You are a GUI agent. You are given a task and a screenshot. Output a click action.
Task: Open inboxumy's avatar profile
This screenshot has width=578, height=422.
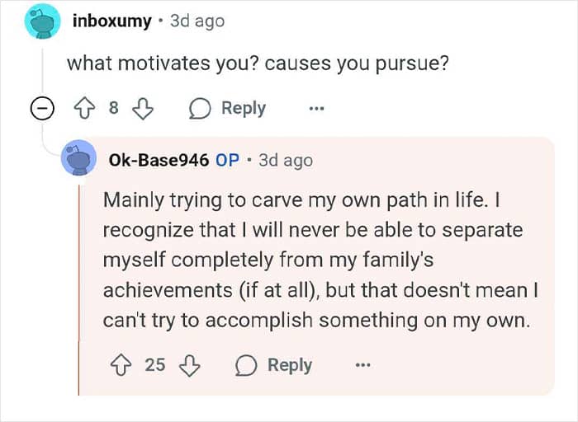42,21
